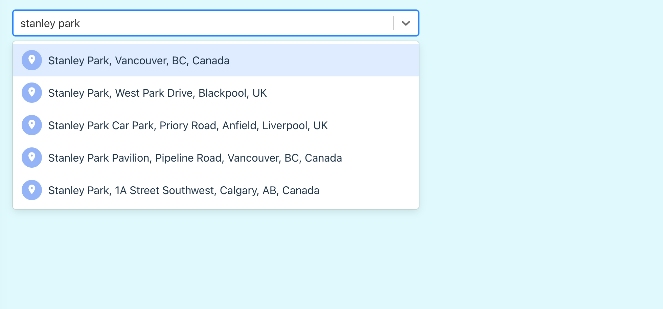Collapse the suggestions dropdown using the chevron
Viewport: 663px width, 309px height.
406,23
